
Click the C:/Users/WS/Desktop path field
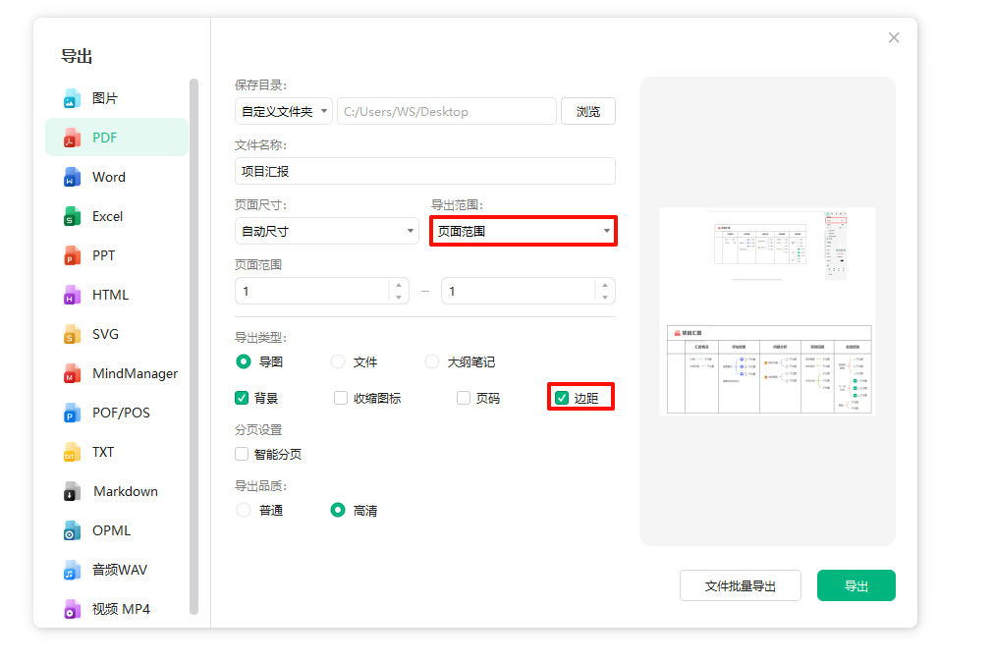click(x=446, y=111)
